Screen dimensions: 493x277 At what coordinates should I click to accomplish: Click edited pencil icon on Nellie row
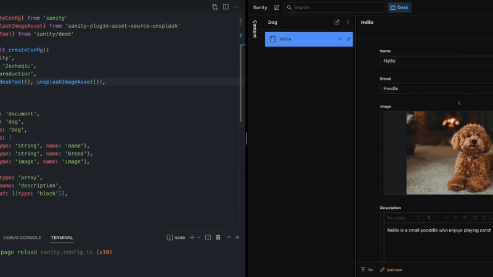[348, 39]
